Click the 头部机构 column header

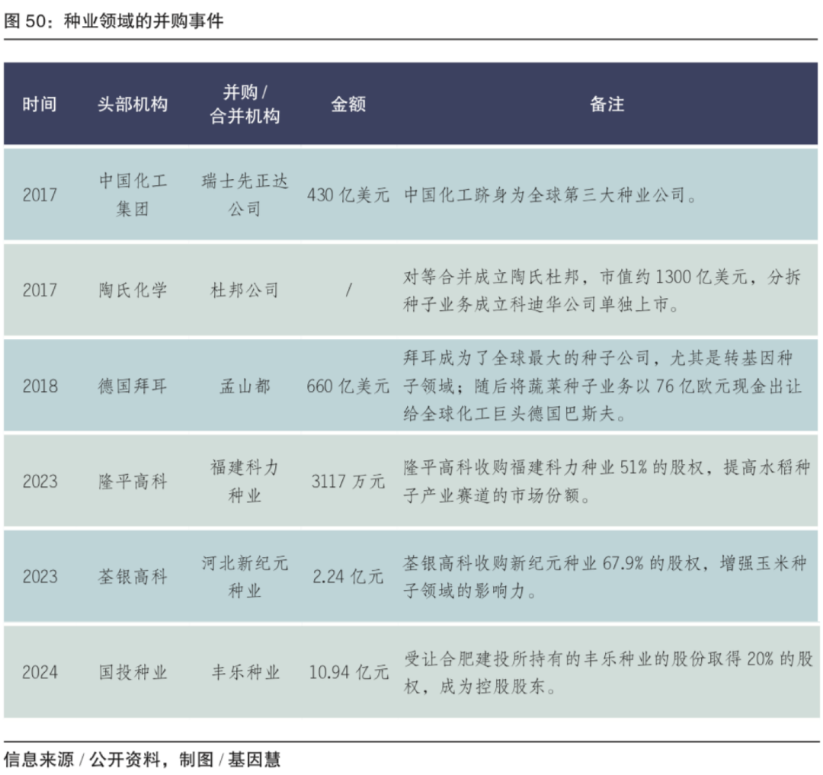pos(133,104)
